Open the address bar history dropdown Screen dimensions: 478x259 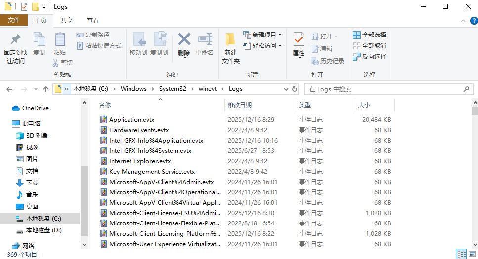[286, 89]
